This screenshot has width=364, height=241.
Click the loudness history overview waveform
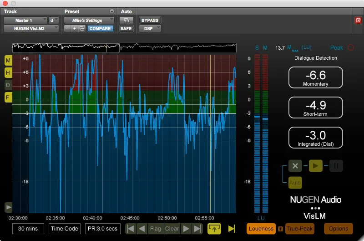click(124, 47)
